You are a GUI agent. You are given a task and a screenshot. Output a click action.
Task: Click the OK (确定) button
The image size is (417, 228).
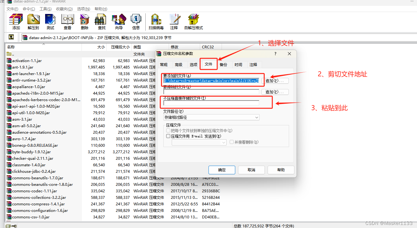[x=222, y=170]
